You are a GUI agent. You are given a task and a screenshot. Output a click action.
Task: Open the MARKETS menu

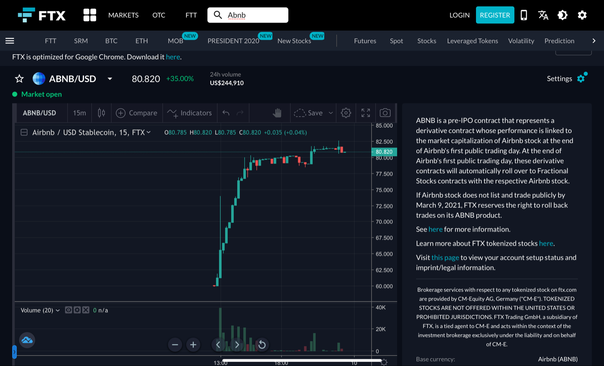click(123, 15)
